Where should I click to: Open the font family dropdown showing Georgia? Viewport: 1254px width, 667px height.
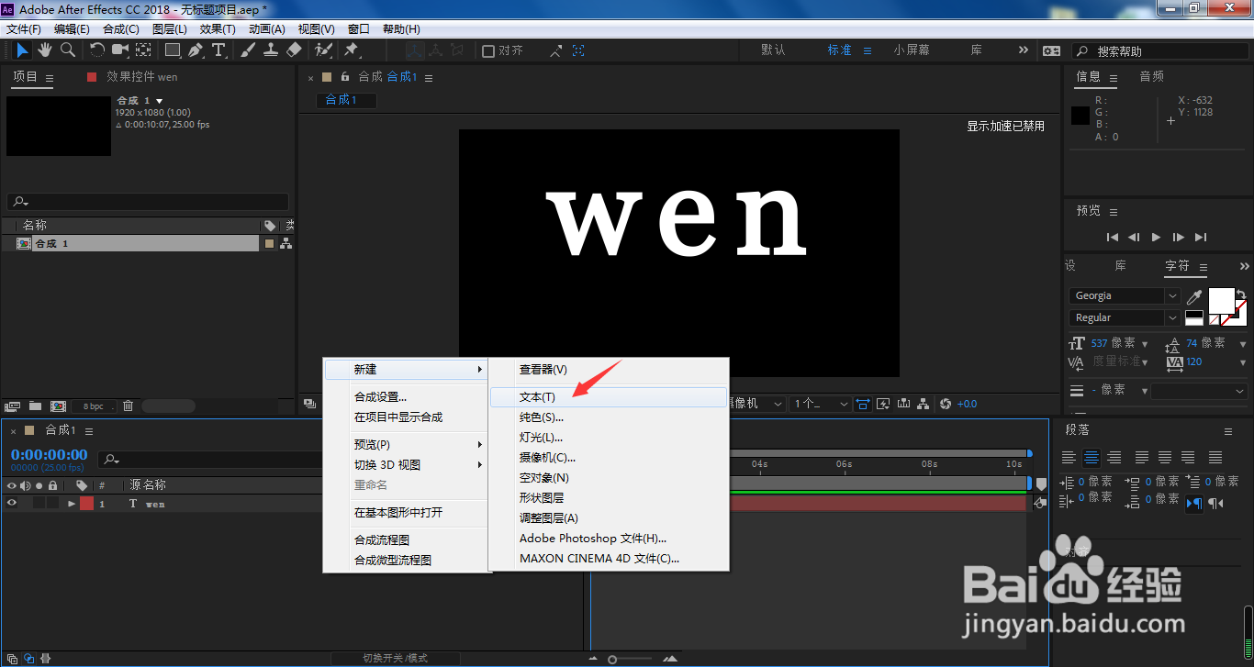click(1172, 295)
